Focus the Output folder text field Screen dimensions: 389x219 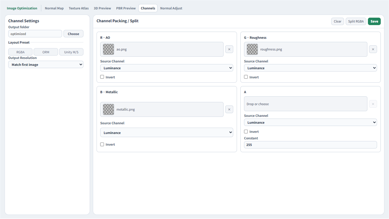[x=35, y=34]
